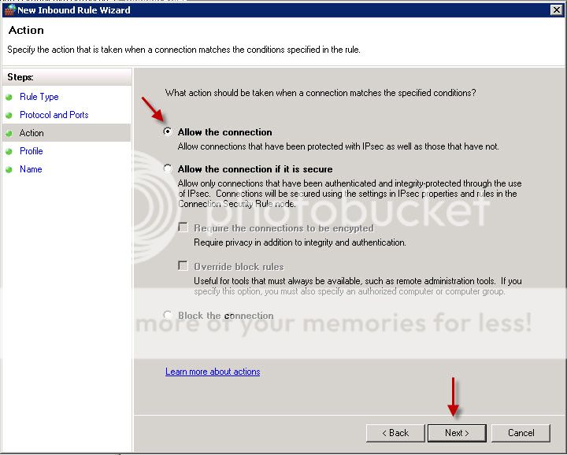This screenshot has height=455, width=567.
Task: Select the 'Block the connection' option
Action: [x=168, y=316]
